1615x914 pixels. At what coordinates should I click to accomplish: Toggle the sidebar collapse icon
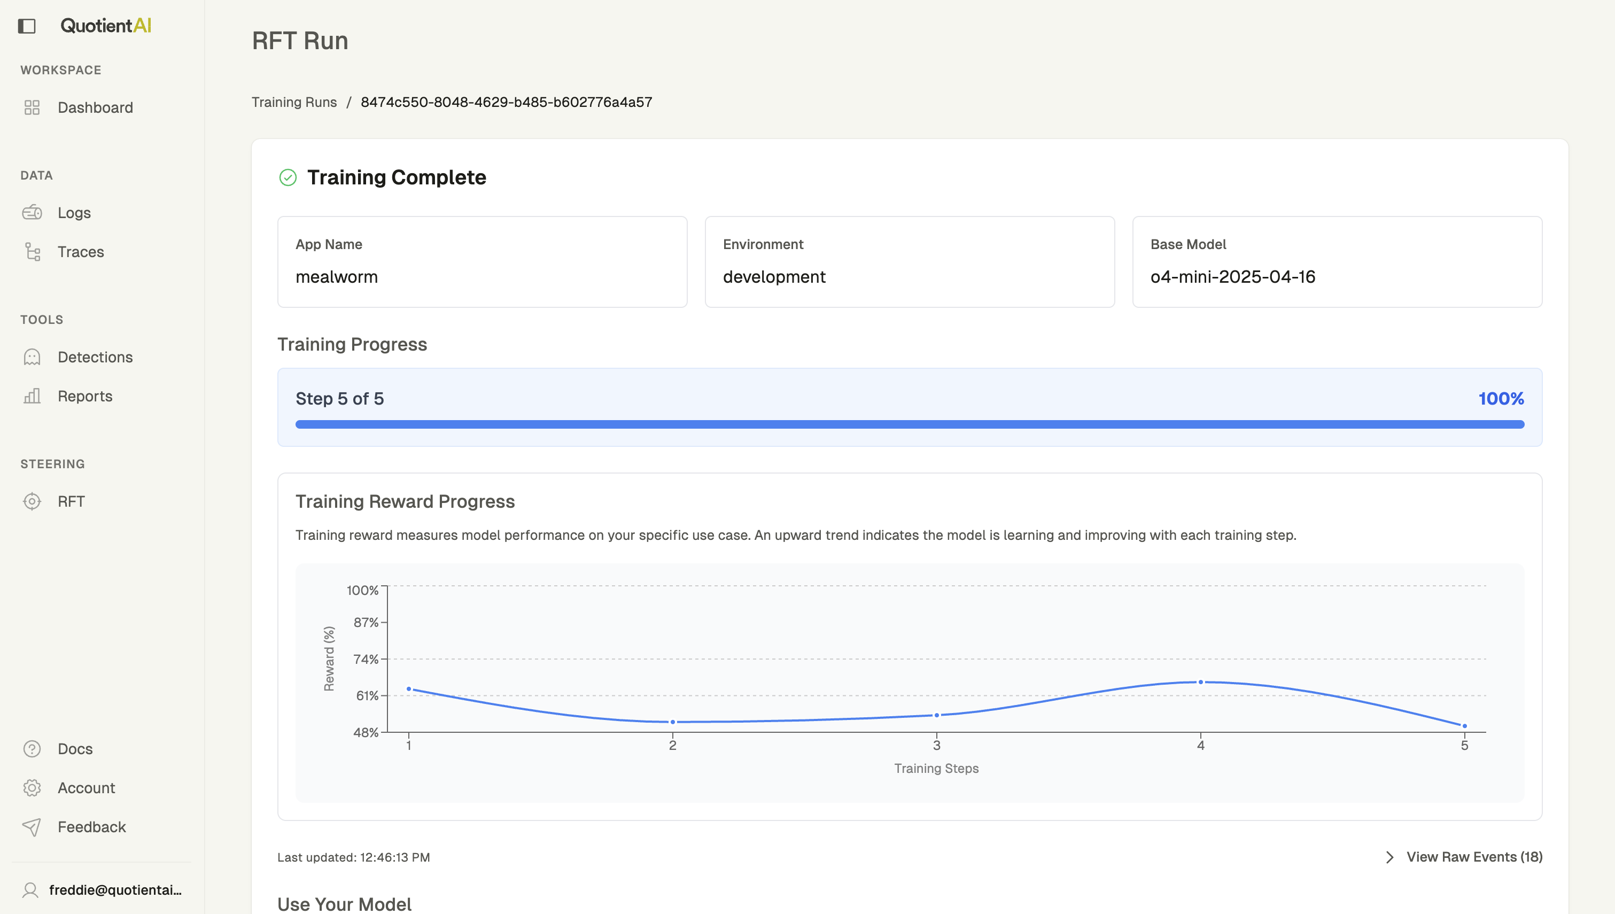click(26, 26)
